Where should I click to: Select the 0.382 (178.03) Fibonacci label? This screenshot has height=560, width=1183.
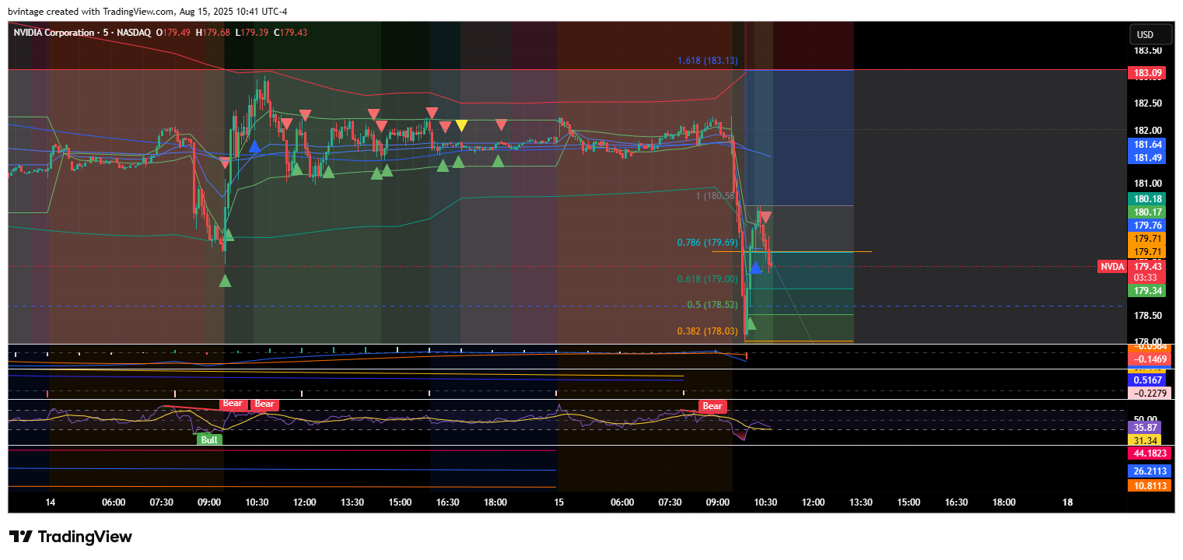[707, 331]
